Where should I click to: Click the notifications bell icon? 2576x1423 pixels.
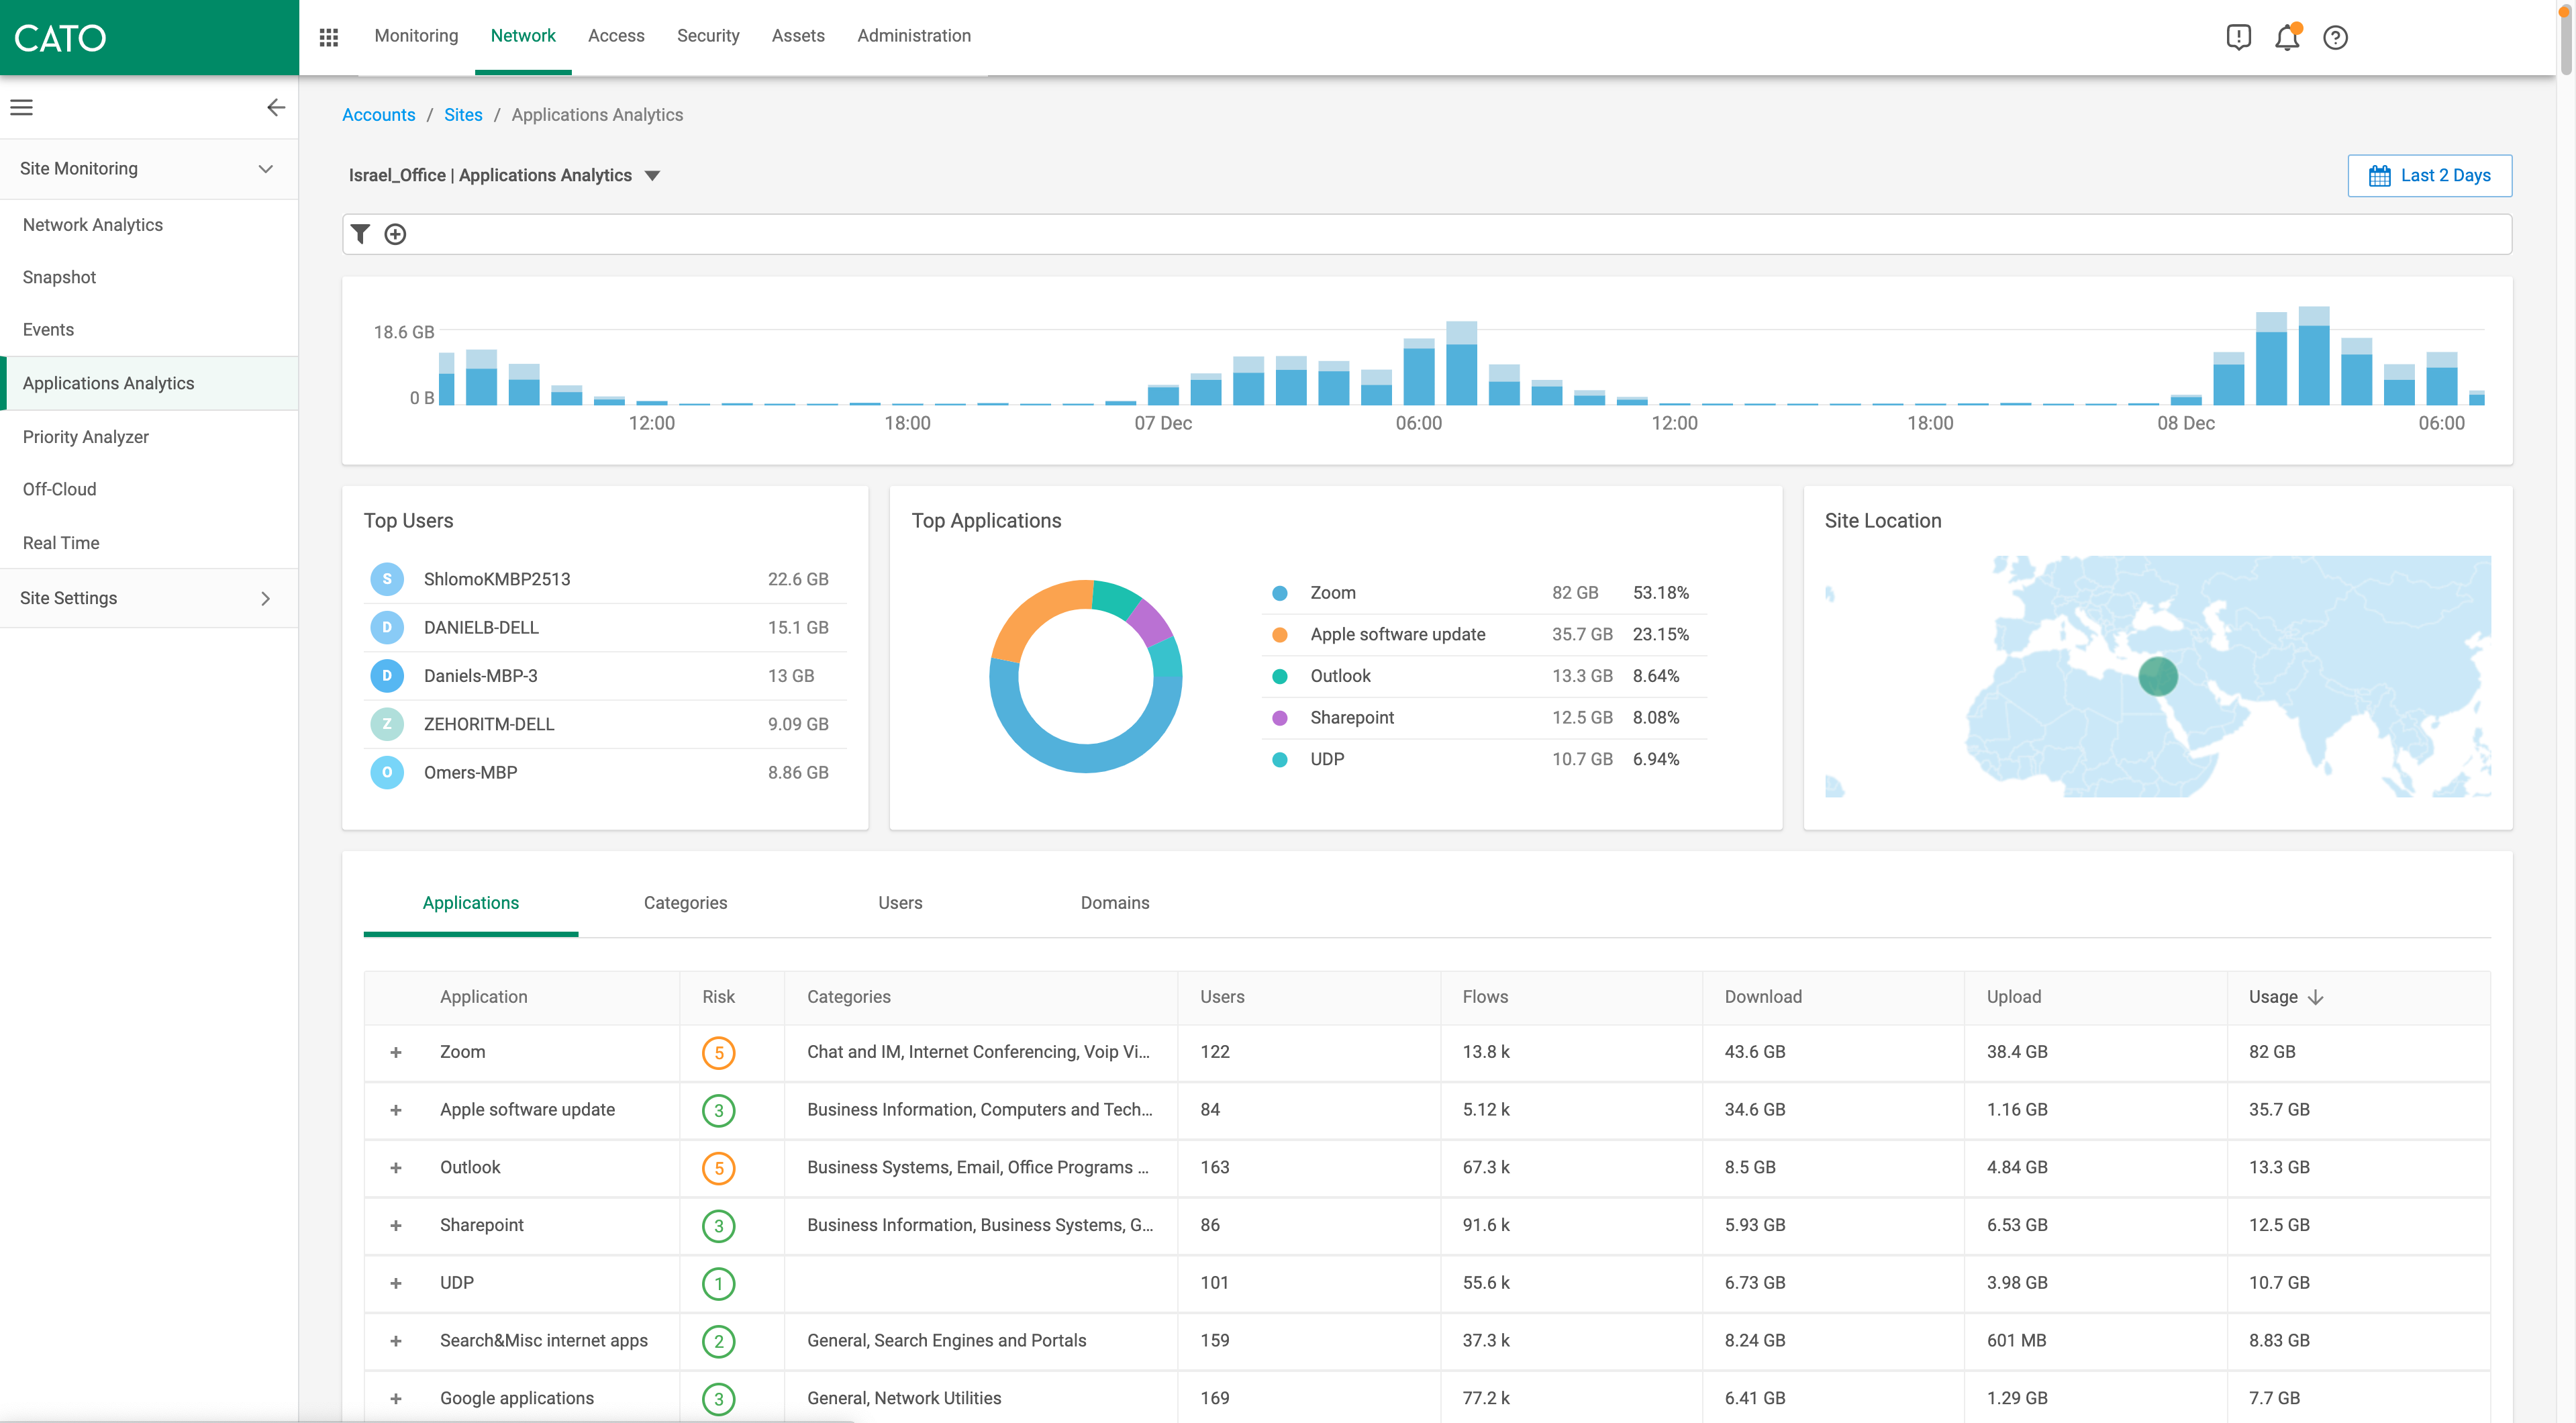tap(2286, 38)
